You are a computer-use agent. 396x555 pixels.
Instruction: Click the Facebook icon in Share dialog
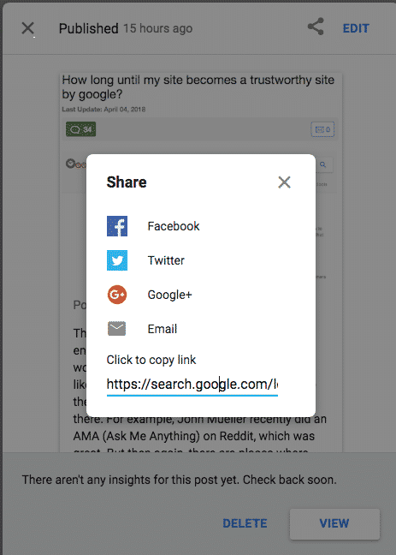pyautogui.click(x=117, y=226)
